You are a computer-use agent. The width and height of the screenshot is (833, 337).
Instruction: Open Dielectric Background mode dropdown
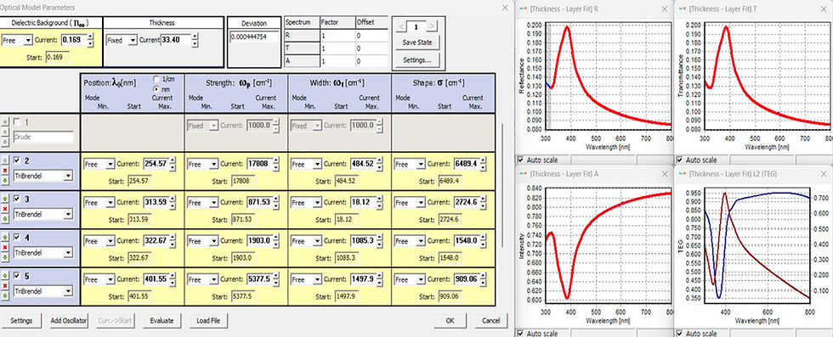(16, 40)
